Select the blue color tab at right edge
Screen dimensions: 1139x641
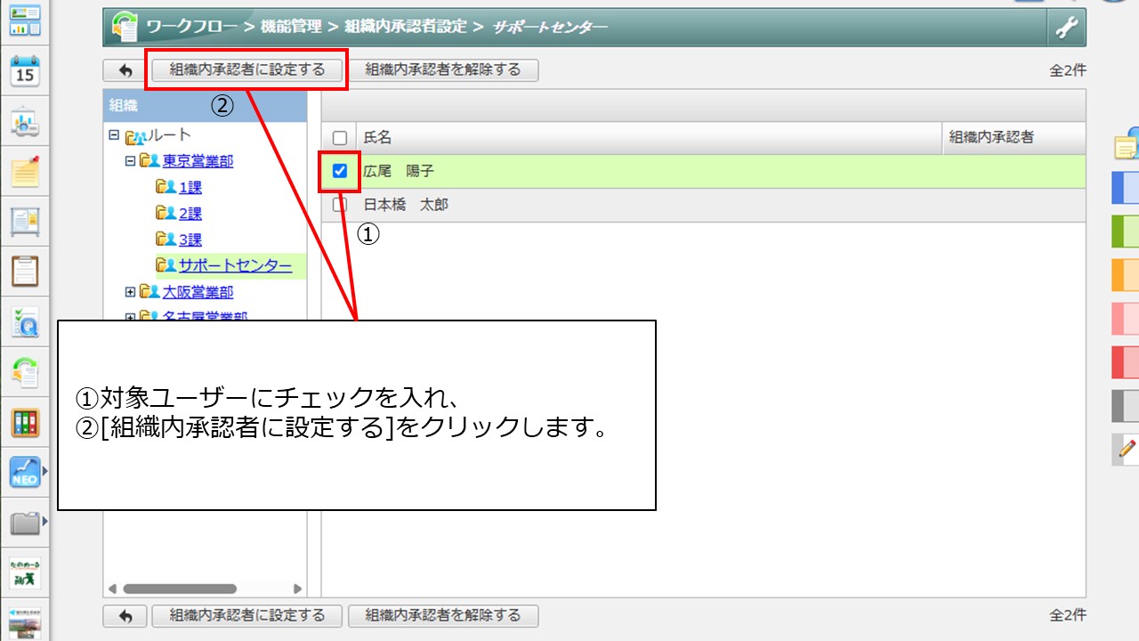click(1126, 188)
